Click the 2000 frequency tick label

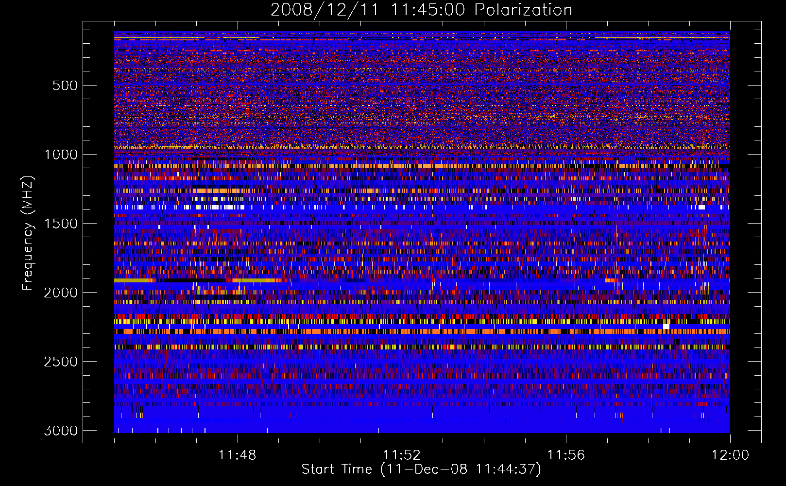[61, 293]
